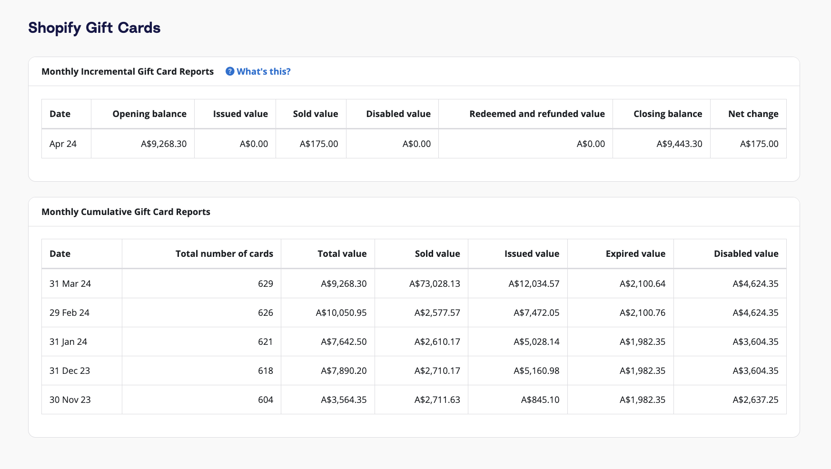Image resolution: width=831 pixels, height=469 pixels.
Task: Select the A$3,564.35 total value cell
Action: pyautogui.click(x=328, y=400)
